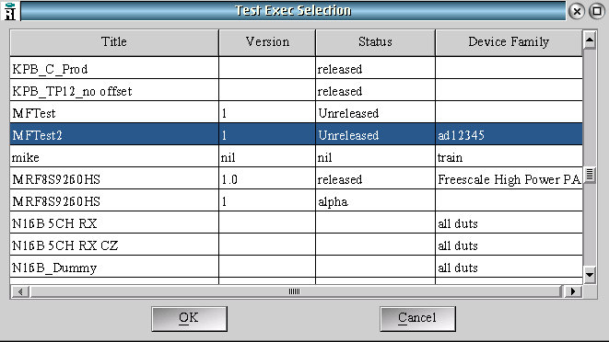This screenshot has height=342, width=609.
Task: Click the window menu icon in title bar
Action: point(10,11)
